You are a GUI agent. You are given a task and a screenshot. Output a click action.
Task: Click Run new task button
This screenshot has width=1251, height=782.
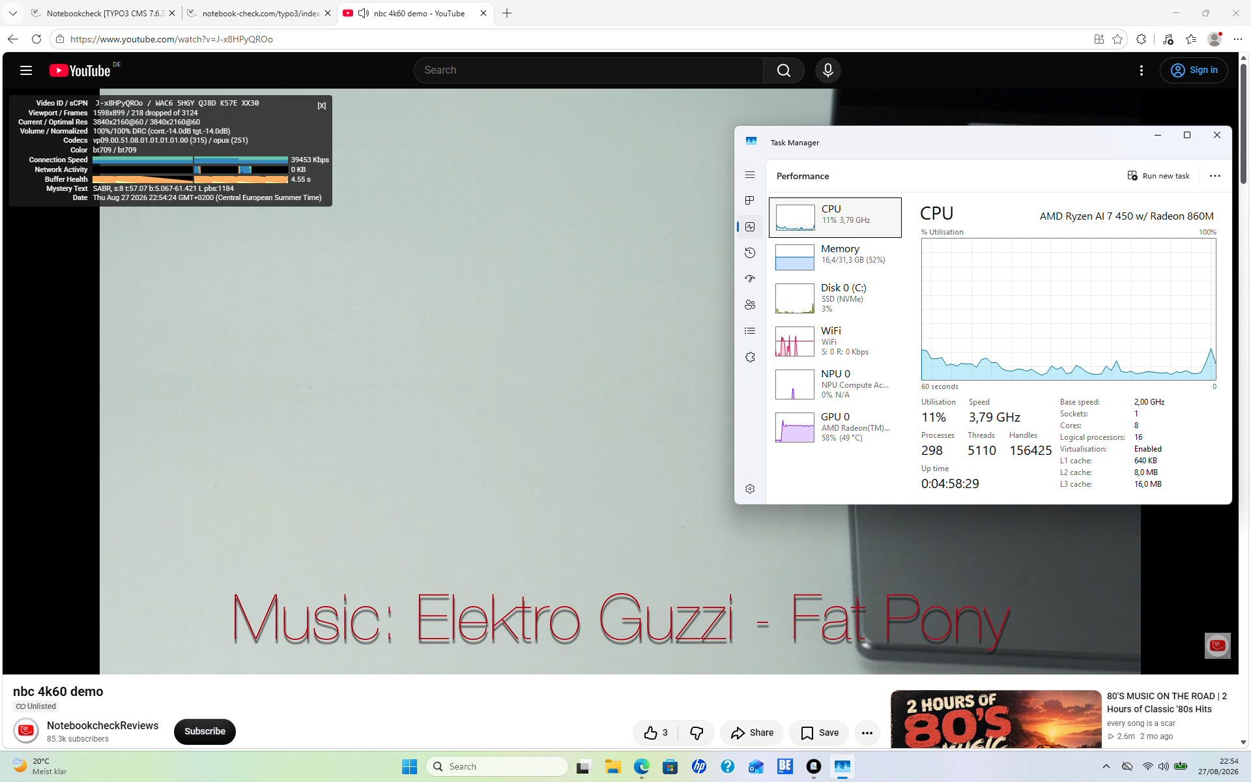click(x=1158, y=176)
